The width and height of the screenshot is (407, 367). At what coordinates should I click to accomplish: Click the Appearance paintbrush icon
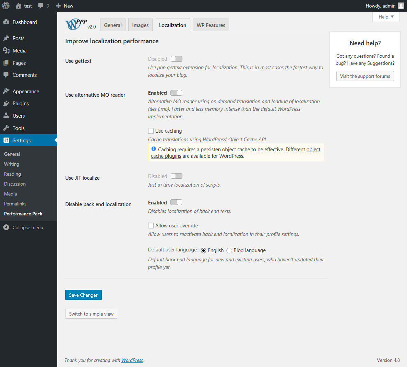6,91
